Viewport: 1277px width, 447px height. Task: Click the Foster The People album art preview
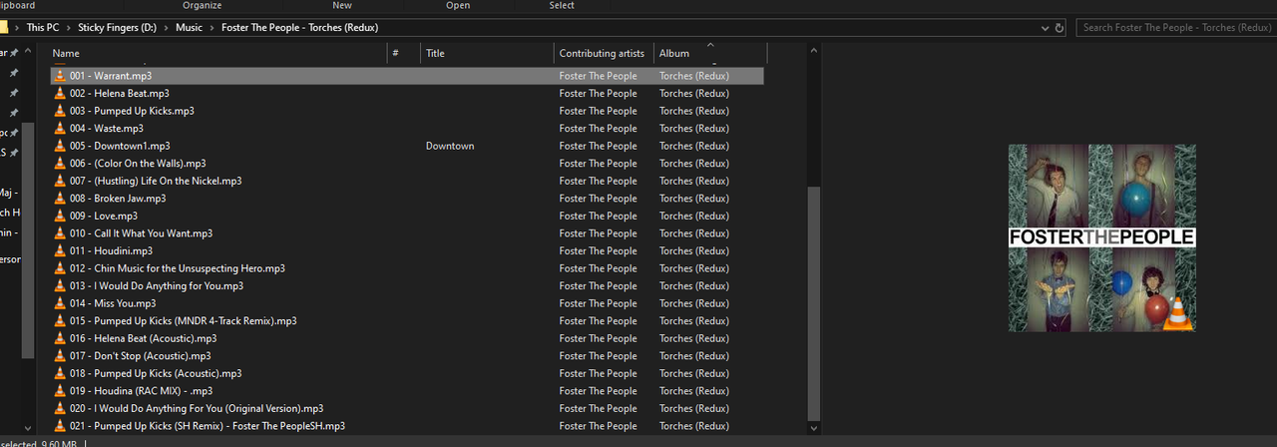1101,237
